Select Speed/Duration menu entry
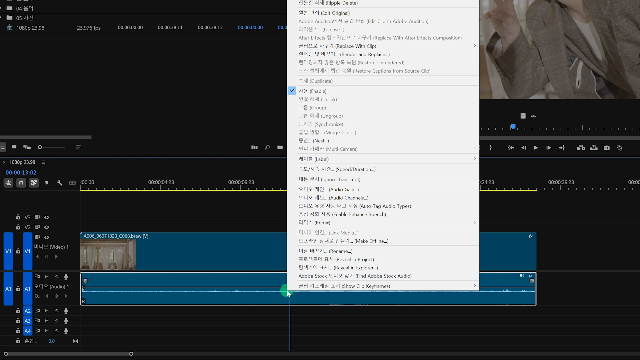Screen dimensions: 640x360 pos(383,169)
